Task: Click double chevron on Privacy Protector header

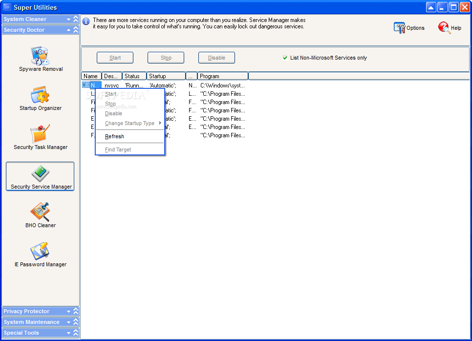Action: (76, 311)
